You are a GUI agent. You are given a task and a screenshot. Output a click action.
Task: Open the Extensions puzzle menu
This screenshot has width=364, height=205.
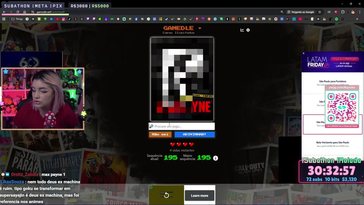[343, 12]
